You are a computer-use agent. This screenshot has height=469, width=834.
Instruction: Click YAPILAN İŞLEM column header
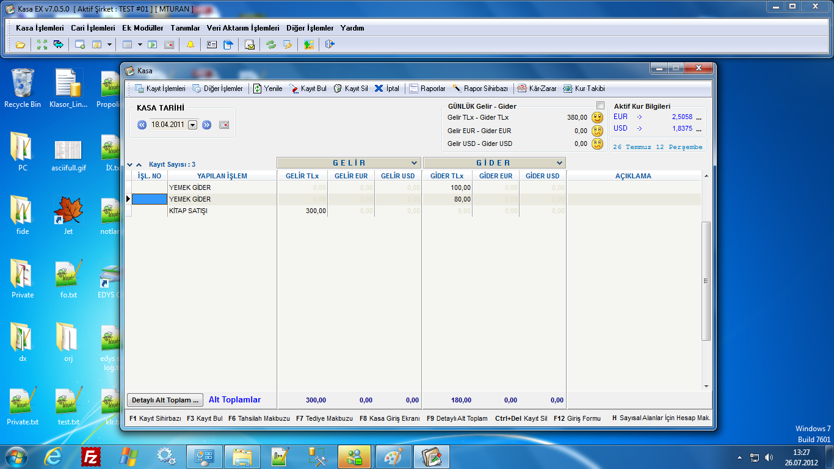coord(222,176)
